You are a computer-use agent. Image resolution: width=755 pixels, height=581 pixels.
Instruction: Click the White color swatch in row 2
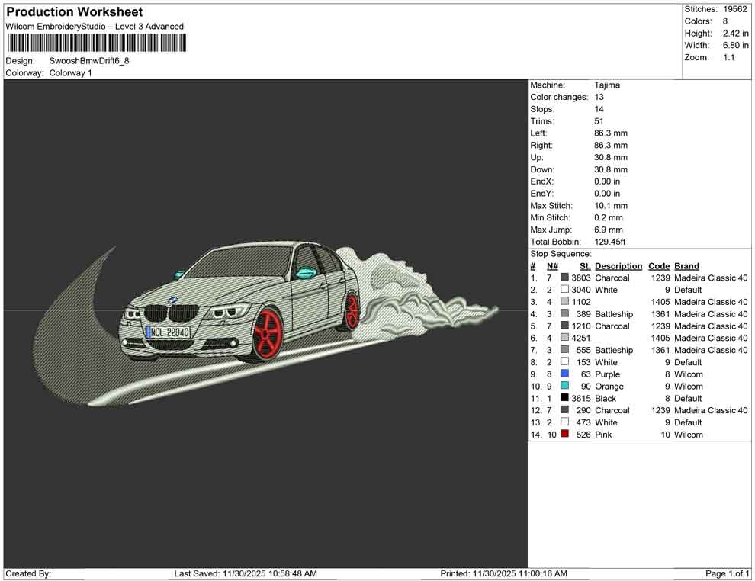click(564, 290)
